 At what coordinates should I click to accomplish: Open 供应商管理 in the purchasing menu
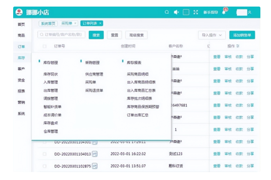pyautogui.click(x=94, y=74)
